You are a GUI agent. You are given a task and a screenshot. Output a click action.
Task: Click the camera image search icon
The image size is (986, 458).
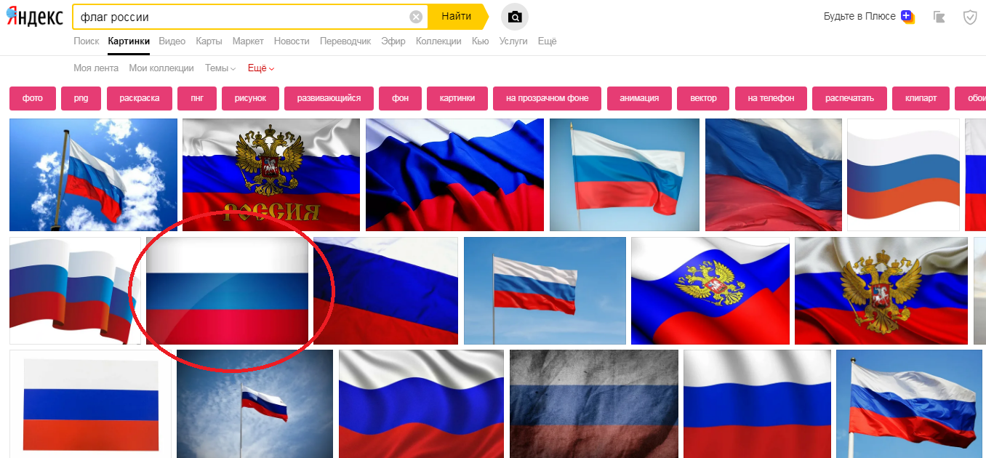pos(515,17)
